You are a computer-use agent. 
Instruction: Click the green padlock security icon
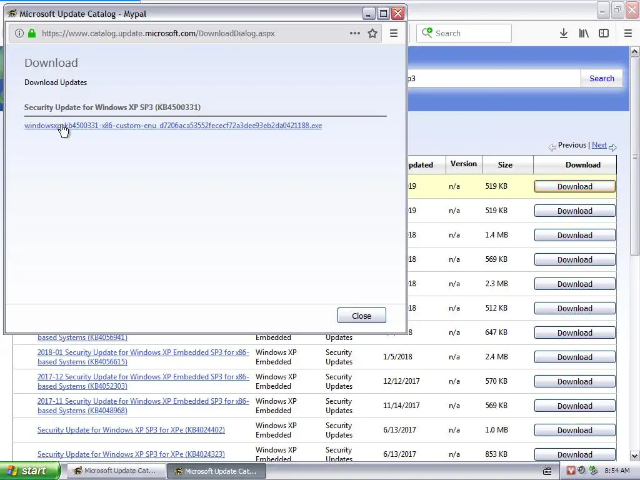[x=32, y=34]
